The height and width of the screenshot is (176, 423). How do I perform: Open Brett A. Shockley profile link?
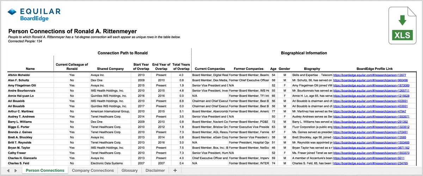point(370,137)
